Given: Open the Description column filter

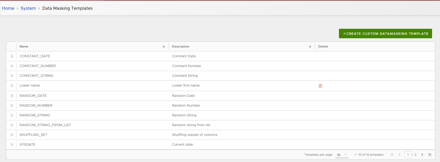Looking at the screenshot, I should click(x=310, y=47).
